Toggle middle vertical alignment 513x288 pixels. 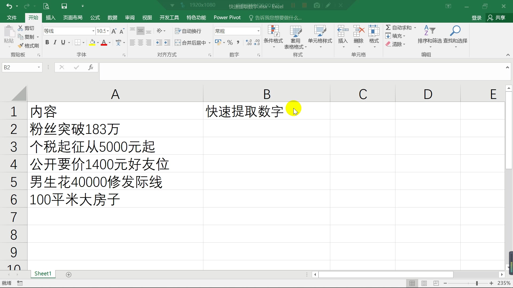click(141, 31)
